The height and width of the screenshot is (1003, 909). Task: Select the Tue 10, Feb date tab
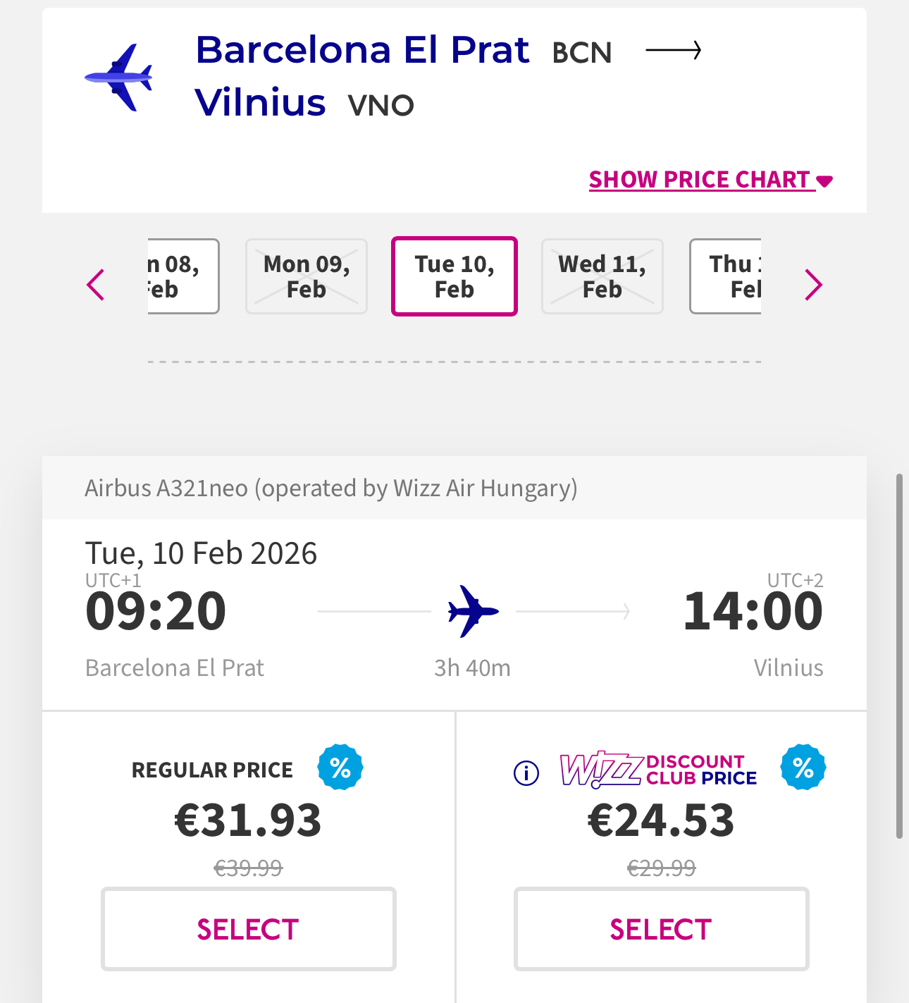point(455,276)
